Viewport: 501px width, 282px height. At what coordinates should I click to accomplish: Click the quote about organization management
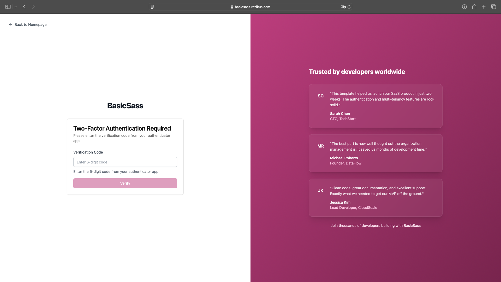378,146
